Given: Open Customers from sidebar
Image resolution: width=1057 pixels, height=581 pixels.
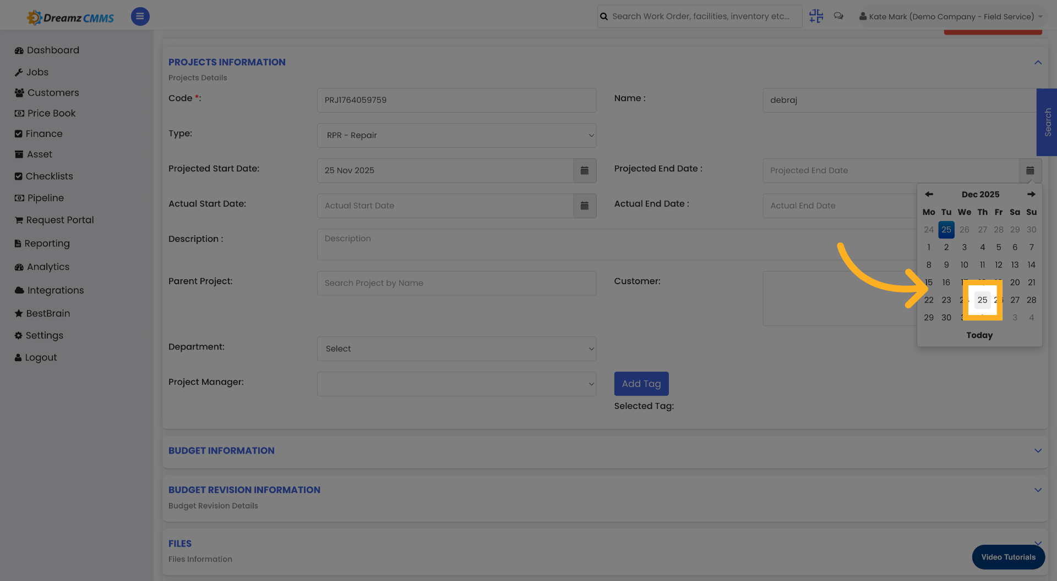Looking at the screenshot, I should 47,92.
